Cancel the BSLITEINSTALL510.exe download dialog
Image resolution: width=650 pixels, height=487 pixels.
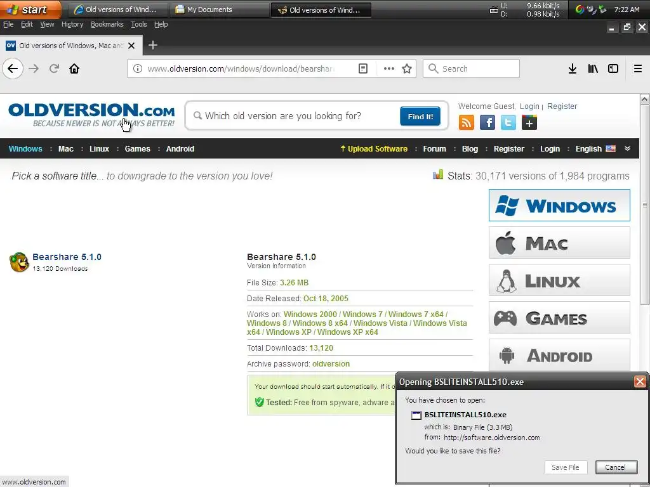tap(616, 467)
